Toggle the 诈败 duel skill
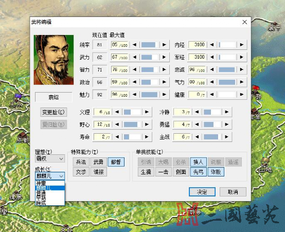Viewport: 285px width, 232px height. click(216, 172)
